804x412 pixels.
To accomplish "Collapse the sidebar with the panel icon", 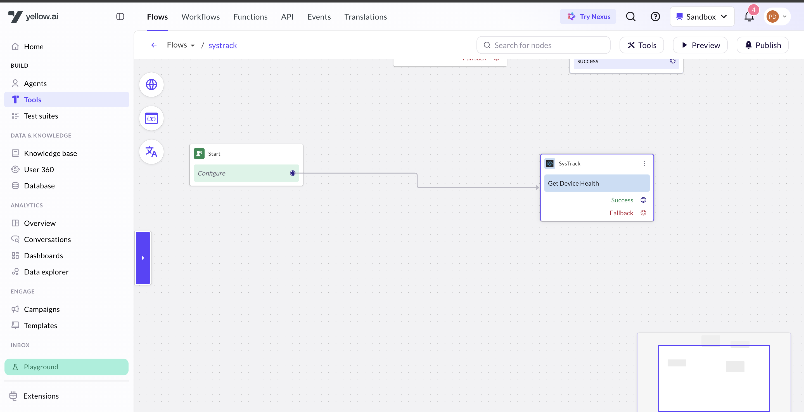I will point(120,16).
